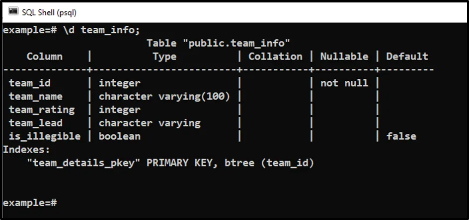
Task: Click the team_rating column name
Action: click(x=42, y=110)
